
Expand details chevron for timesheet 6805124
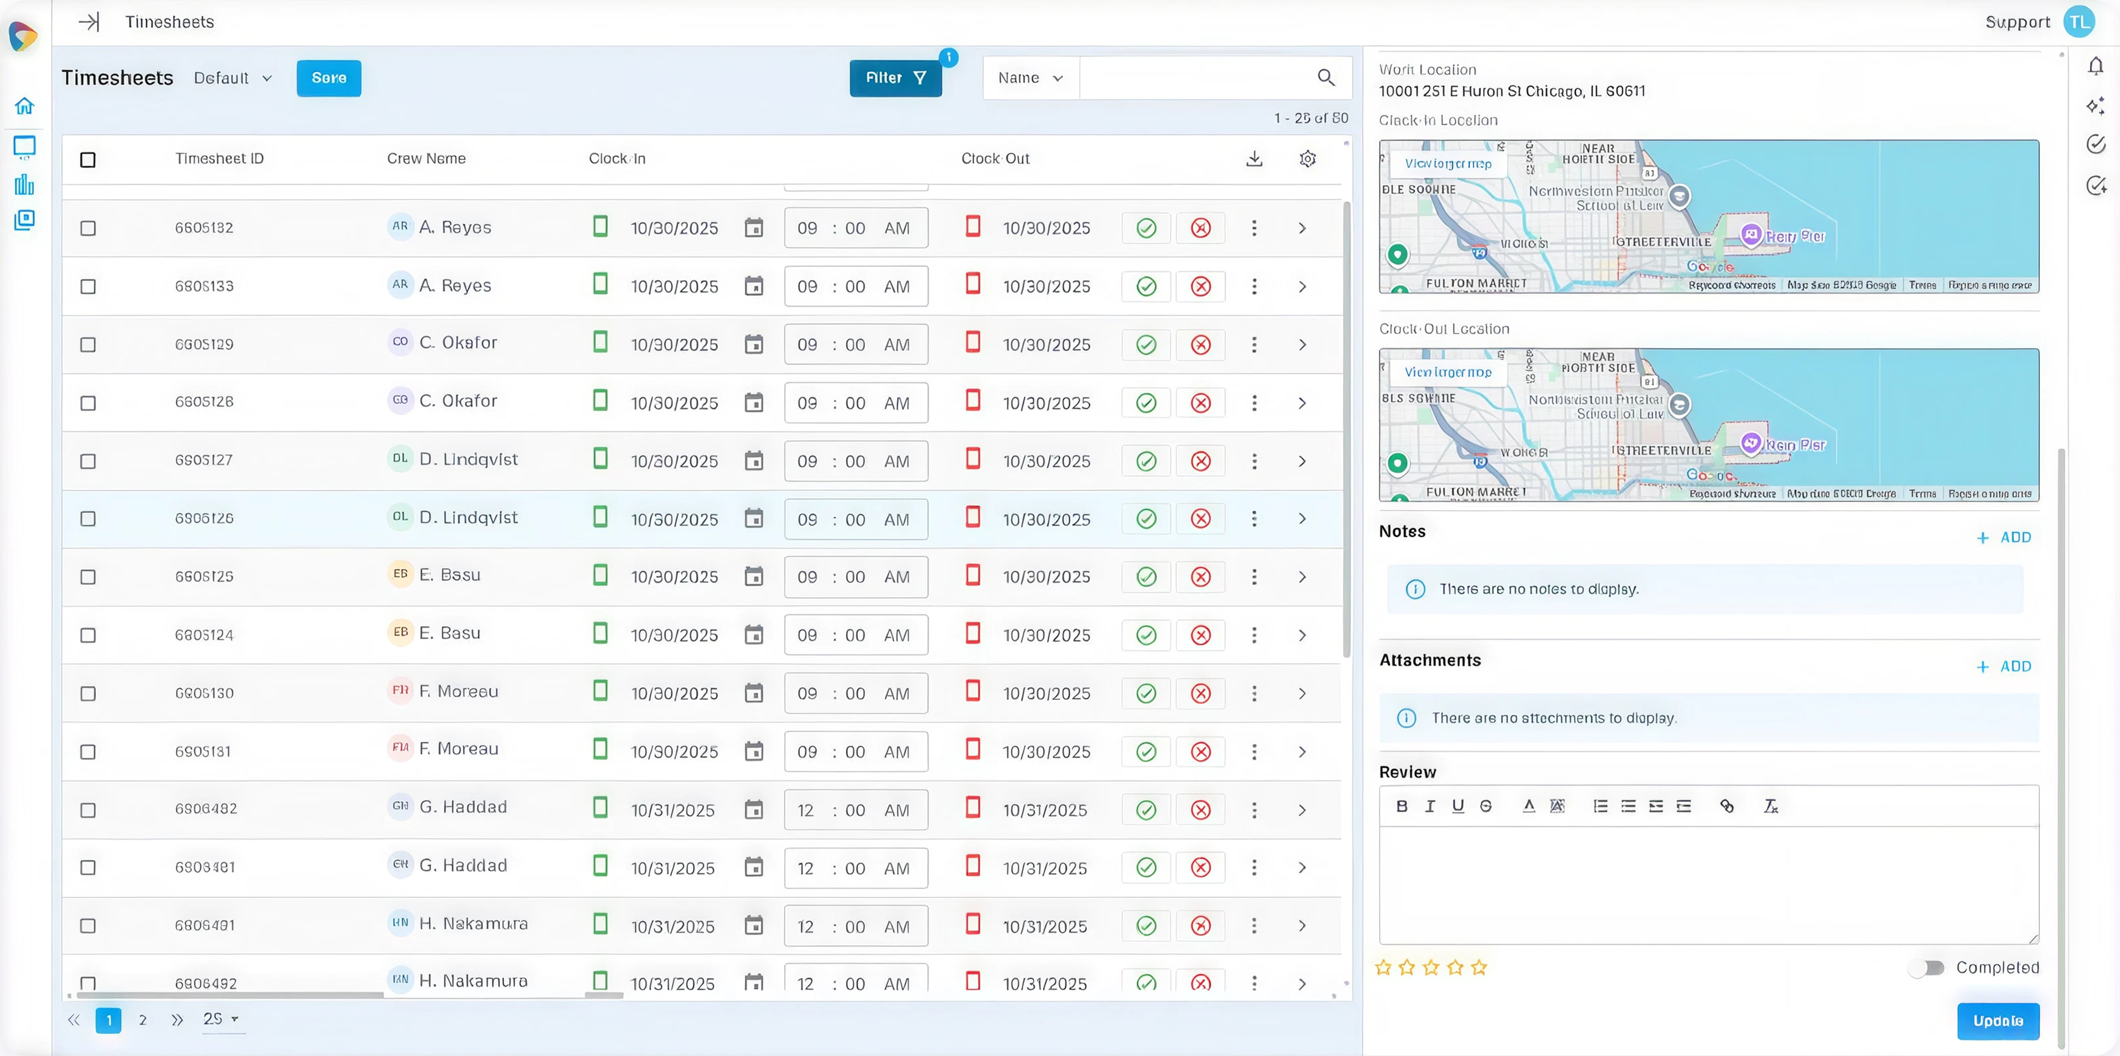tap(1302, 636)
